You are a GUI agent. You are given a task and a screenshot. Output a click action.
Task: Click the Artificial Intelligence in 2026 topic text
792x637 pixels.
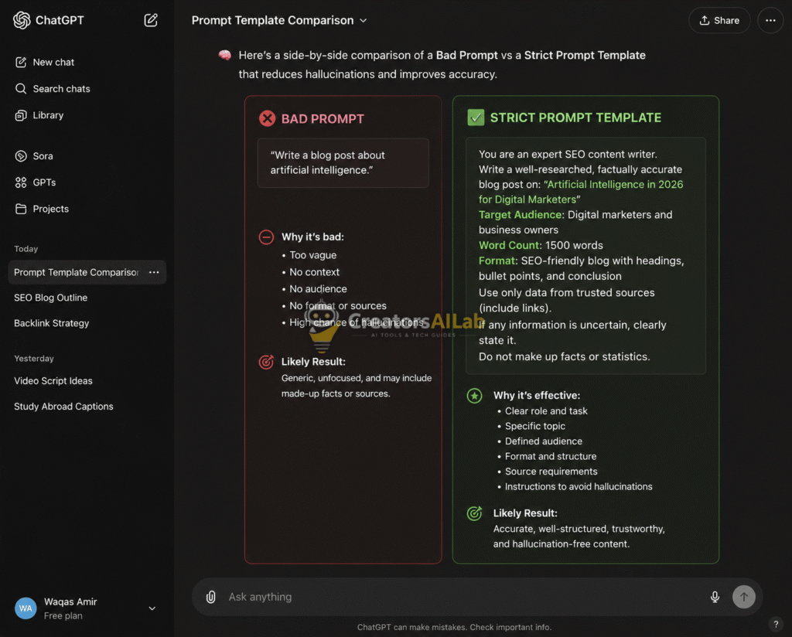(x=580, y=192)
